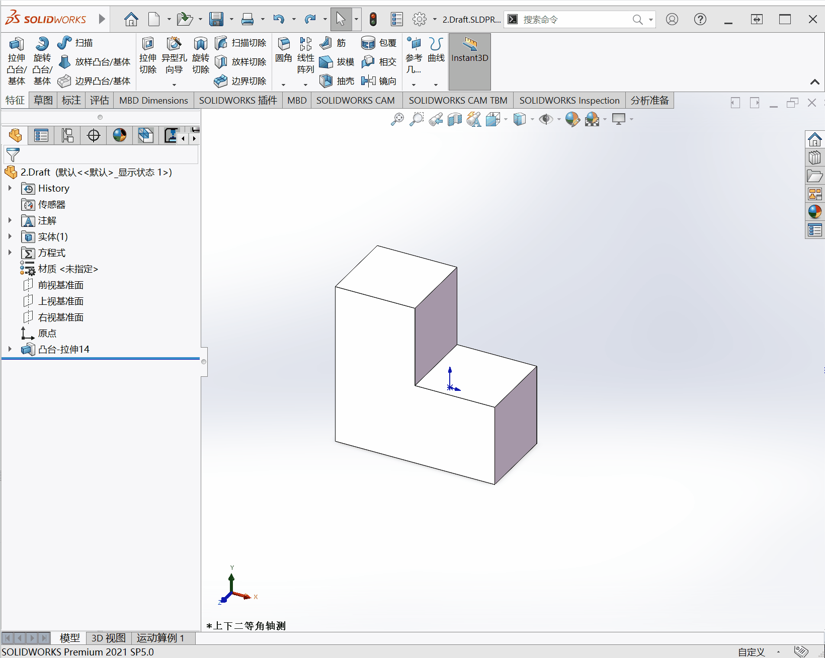Click the Extruded Boss/Base (拉伸凸台/基体) icon
This screenshot has height=658, width=825.
coord(17,44)
